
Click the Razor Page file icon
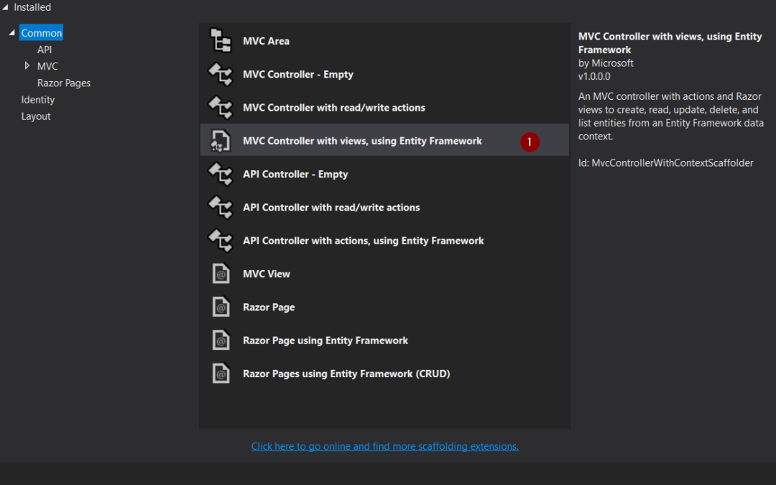[221, 308]
